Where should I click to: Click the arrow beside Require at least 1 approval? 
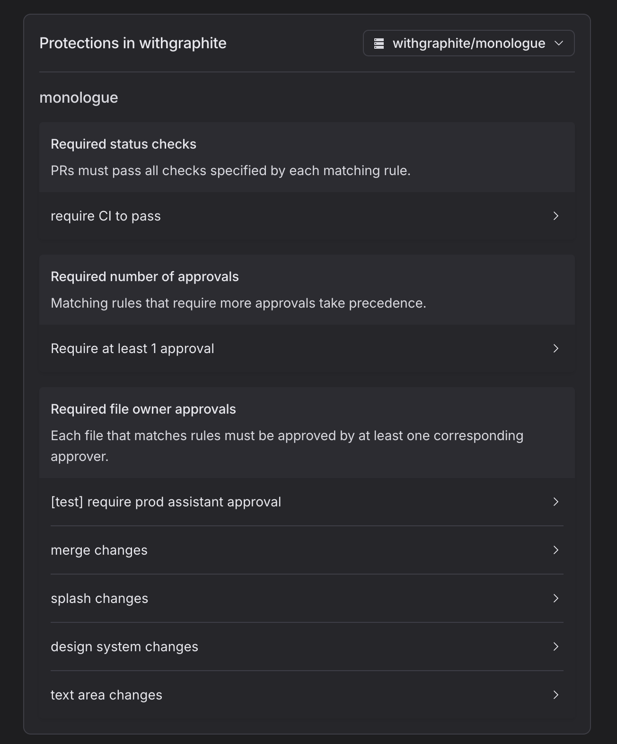pos(556,348)
